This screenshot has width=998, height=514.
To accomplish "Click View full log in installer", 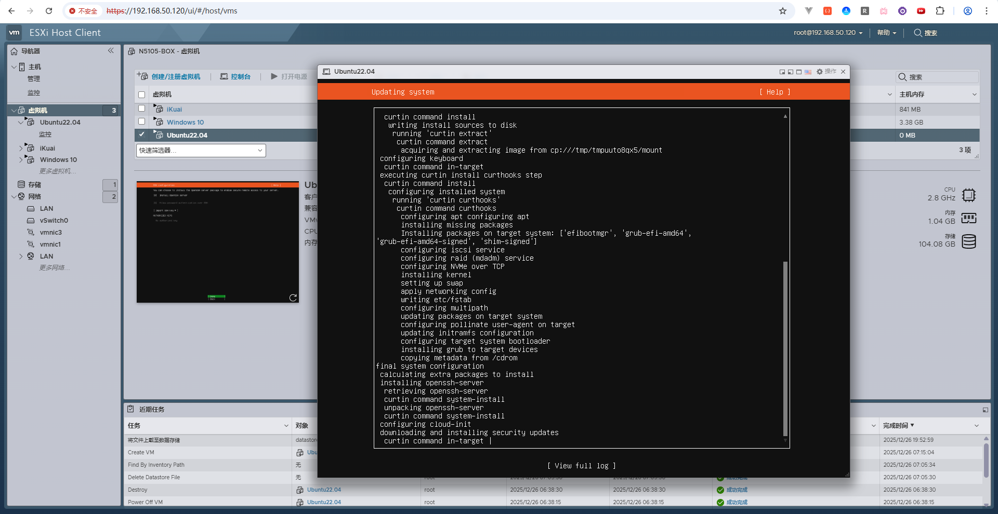I will point(581,466).
